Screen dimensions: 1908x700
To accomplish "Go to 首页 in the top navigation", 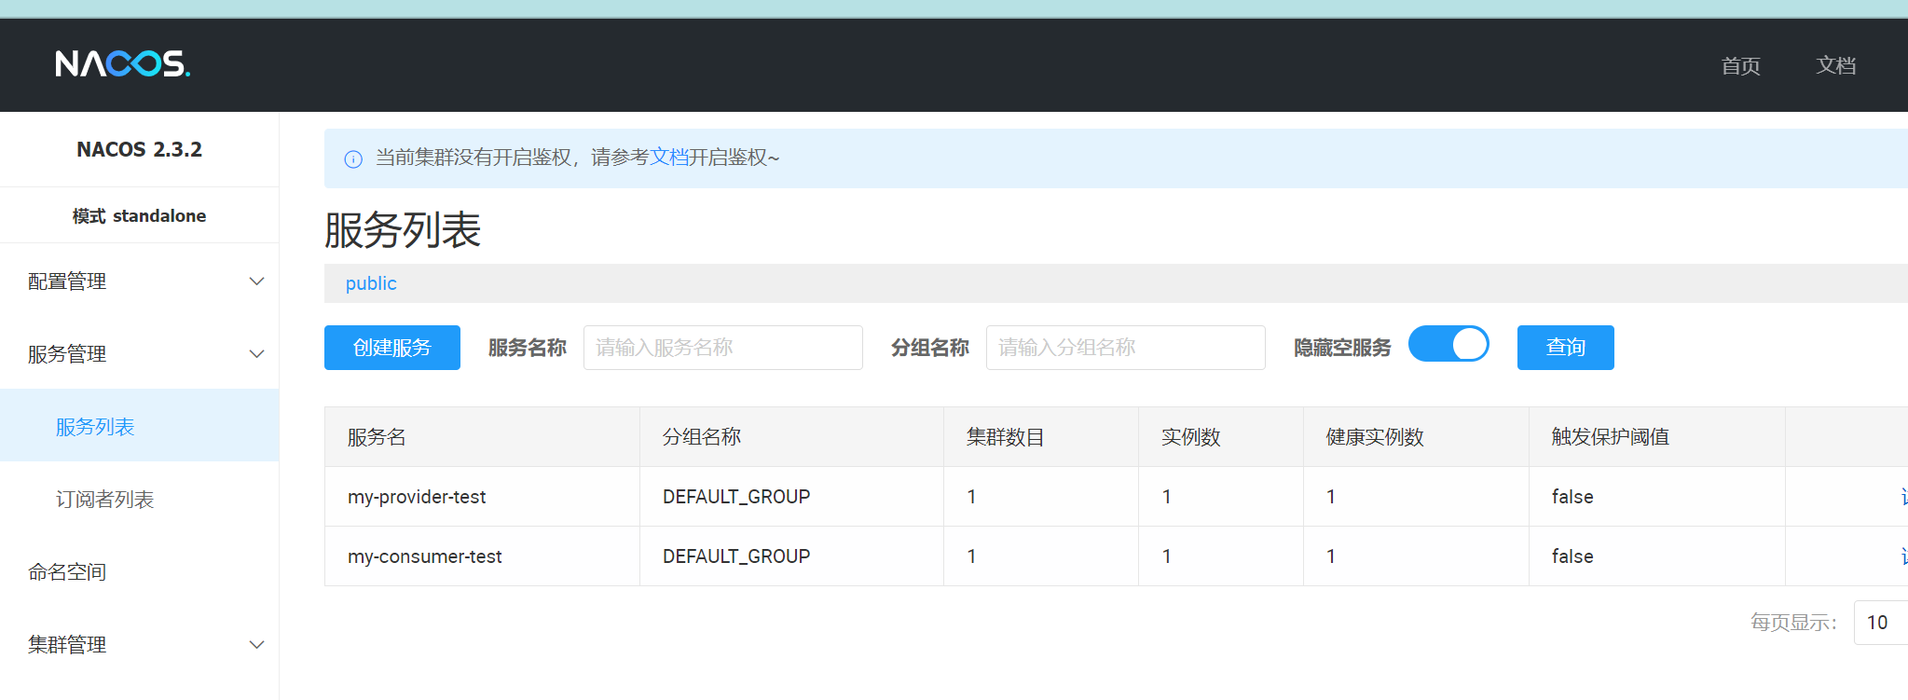I will (1740, 65).
